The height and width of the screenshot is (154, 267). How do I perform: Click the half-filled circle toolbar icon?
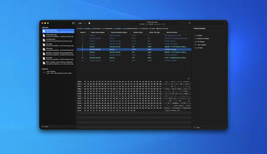(x=89, y=23)
